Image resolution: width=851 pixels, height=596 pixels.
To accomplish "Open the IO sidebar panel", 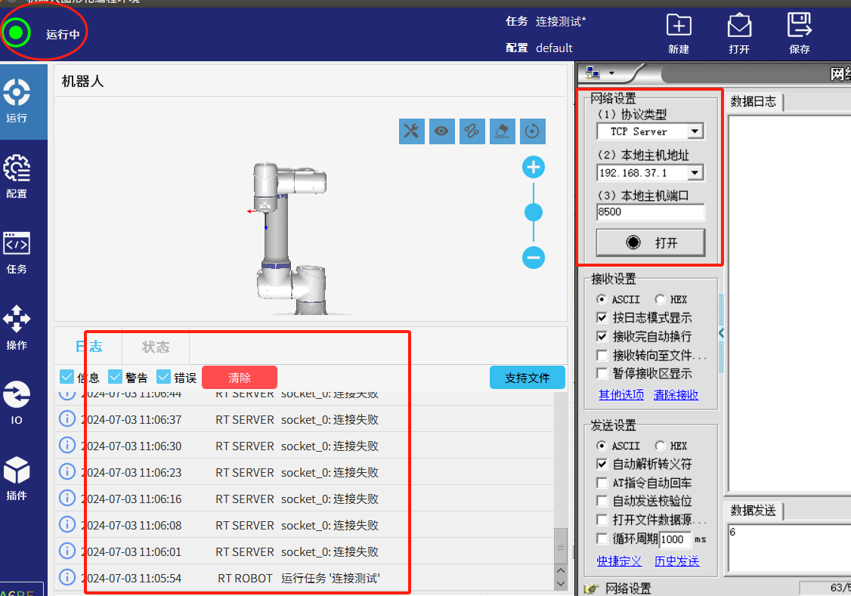I will (x=17, y=403).
